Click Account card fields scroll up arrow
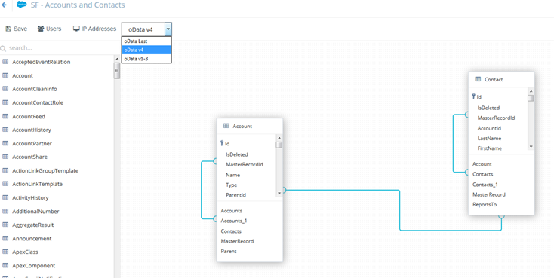The height and width of the screenshot is (278, 554). pos(279,138)
